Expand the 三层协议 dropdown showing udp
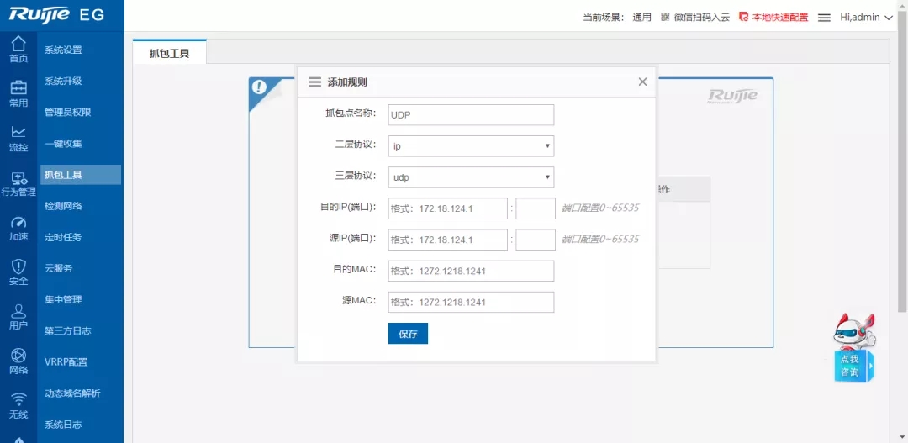Screen dimensions: 908x443 471,177
